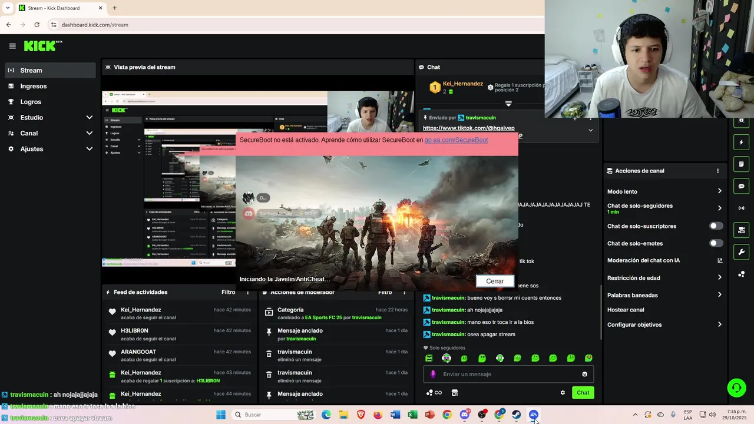Click Hostear canal option

point(626,310)
